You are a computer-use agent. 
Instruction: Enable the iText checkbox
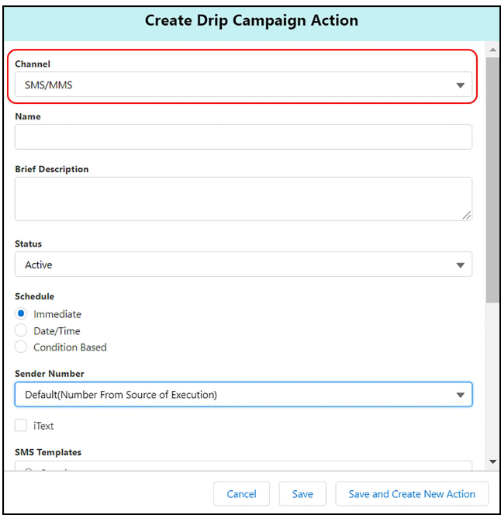pos(21,426)
